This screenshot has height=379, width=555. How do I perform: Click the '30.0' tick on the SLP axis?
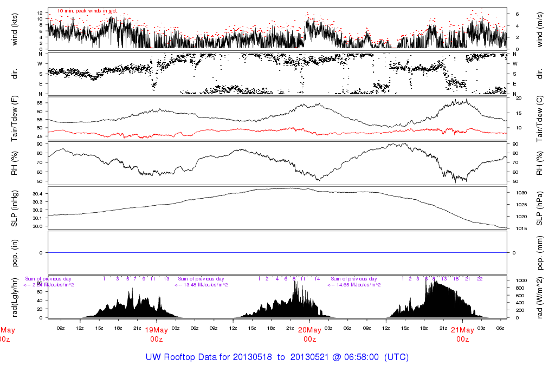tap(37, 226)
